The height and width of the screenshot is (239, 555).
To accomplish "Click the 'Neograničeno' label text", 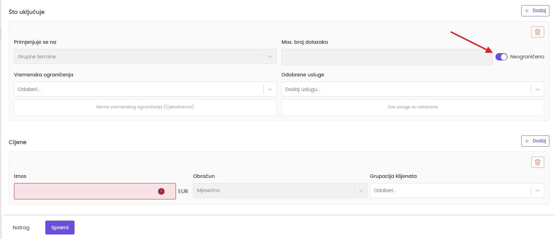I will [x=527, y=57].
